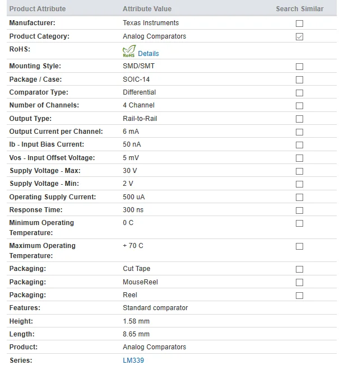Select the Operating Supply Current 500 uA checkbox
The width and height of the screenshot is (339, 365).
pyautogui.click(x=299, y=198)
